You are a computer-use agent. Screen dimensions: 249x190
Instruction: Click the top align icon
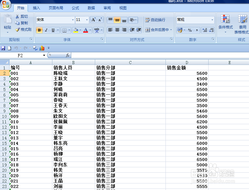pyautogui.click(x=110, y=20)
